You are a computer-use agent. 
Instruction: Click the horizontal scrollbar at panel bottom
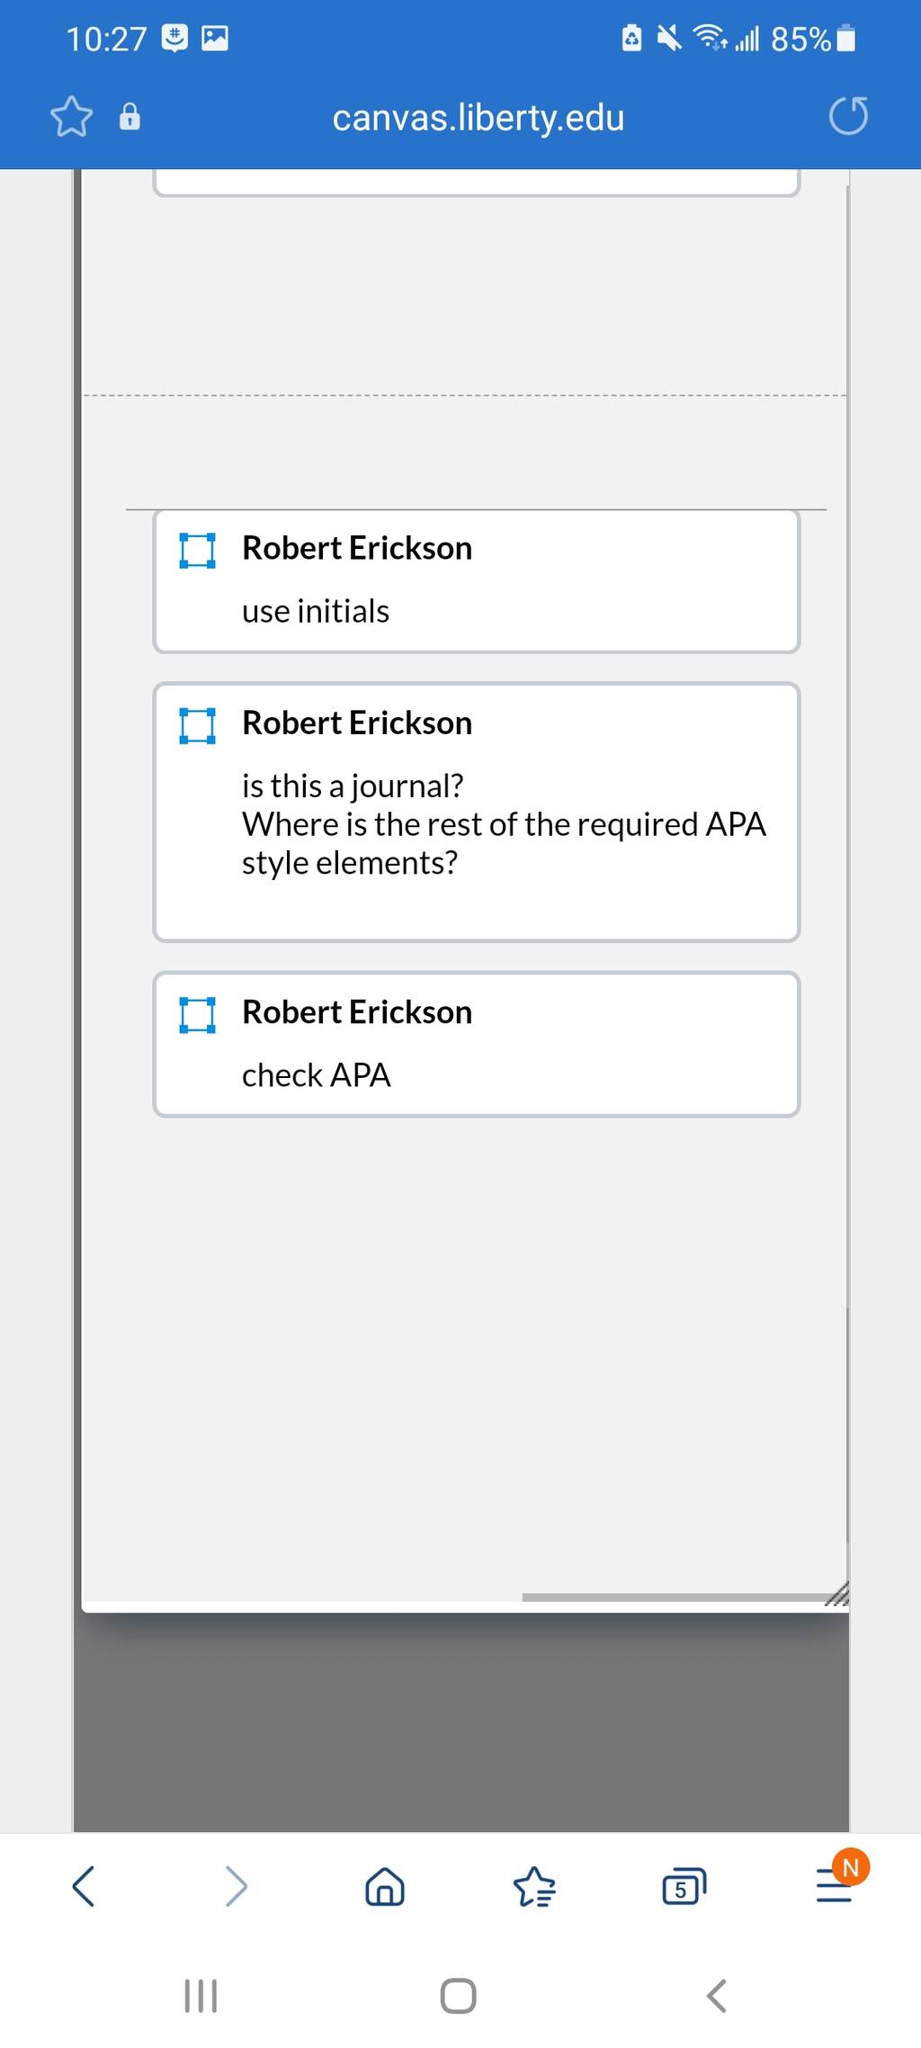pyautogui.click(x=675, y=1597)
